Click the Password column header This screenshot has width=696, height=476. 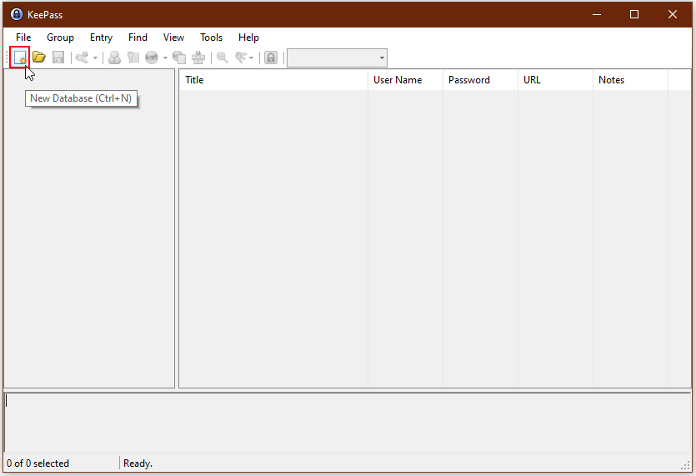pos(480,80)
